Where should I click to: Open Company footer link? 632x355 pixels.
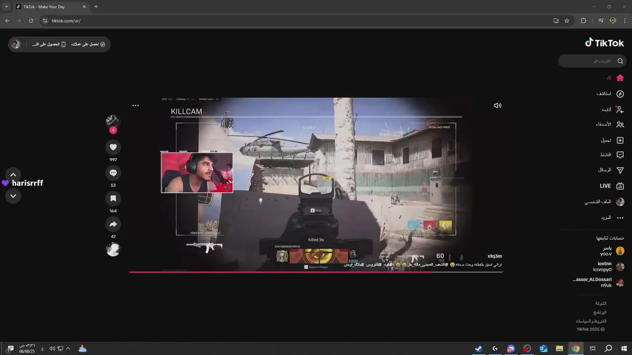tap(600, 303)
